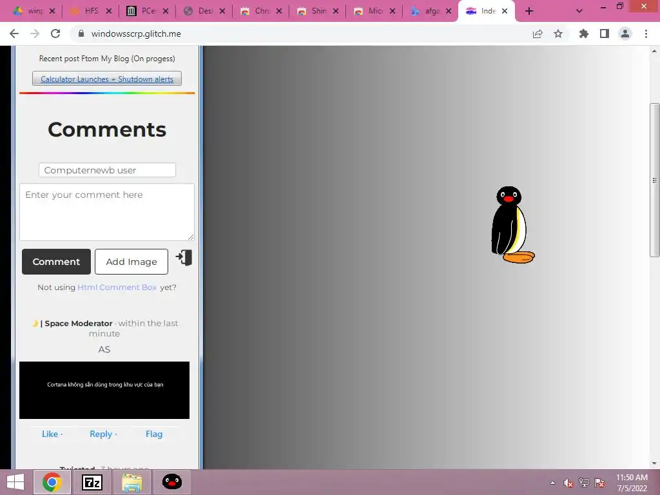Close the active Inde tab
The width and height of the screenshot is (660, 495).
click(505, 12)
